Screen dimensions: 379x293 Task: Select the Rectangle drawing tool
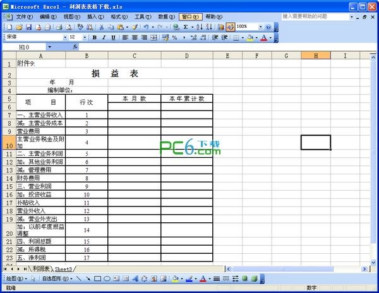pos(97,278)
